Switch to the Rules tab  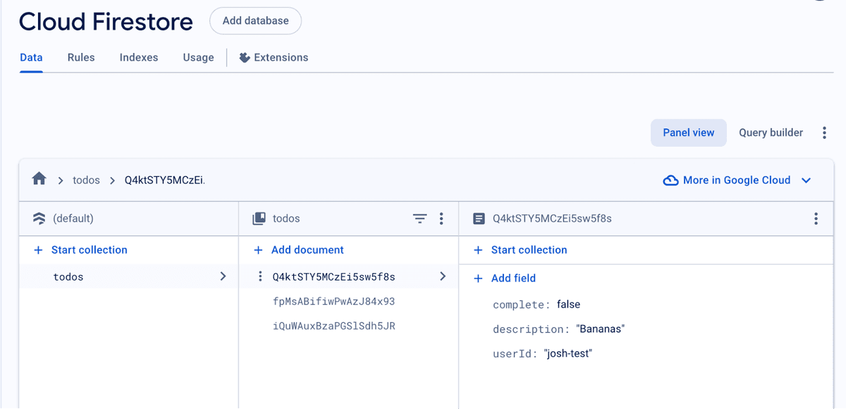[x=80, y=57]
